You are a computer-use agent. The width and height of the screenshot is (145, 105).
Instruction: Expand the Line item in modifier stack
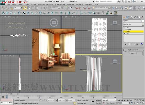point(125,34)
